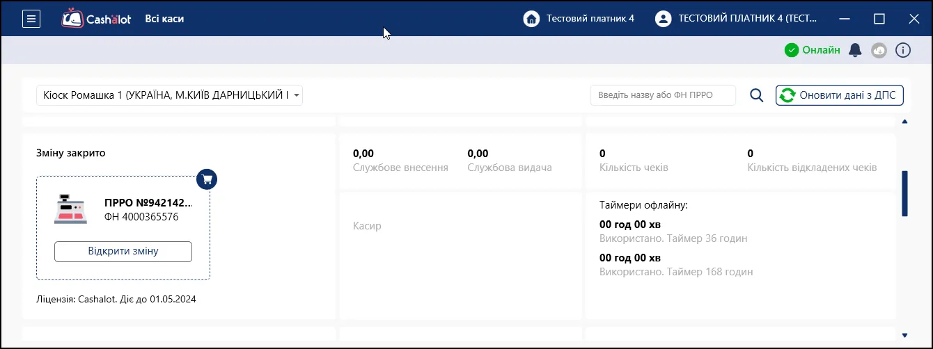Click Оновити дані з ДПС button
This screenshot has width=933, height=349.
[x=840, y=95]
